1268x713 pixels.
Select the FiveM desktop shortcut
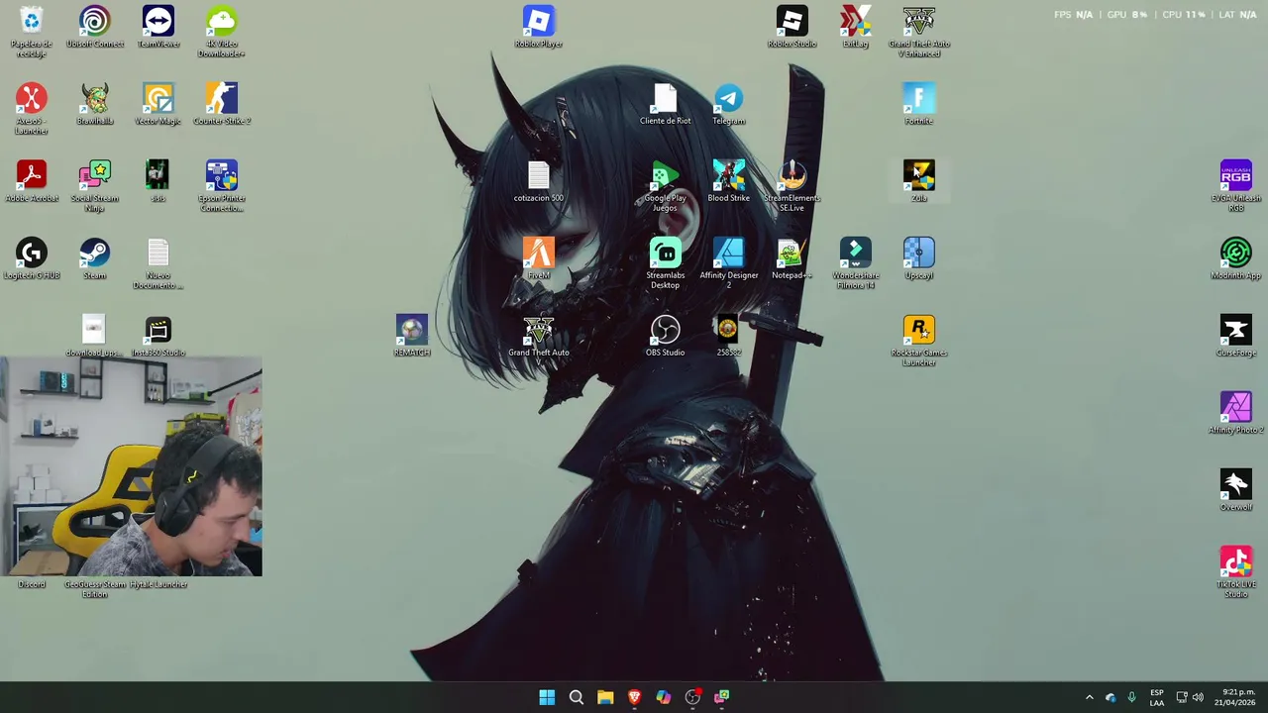click(539, 258)
